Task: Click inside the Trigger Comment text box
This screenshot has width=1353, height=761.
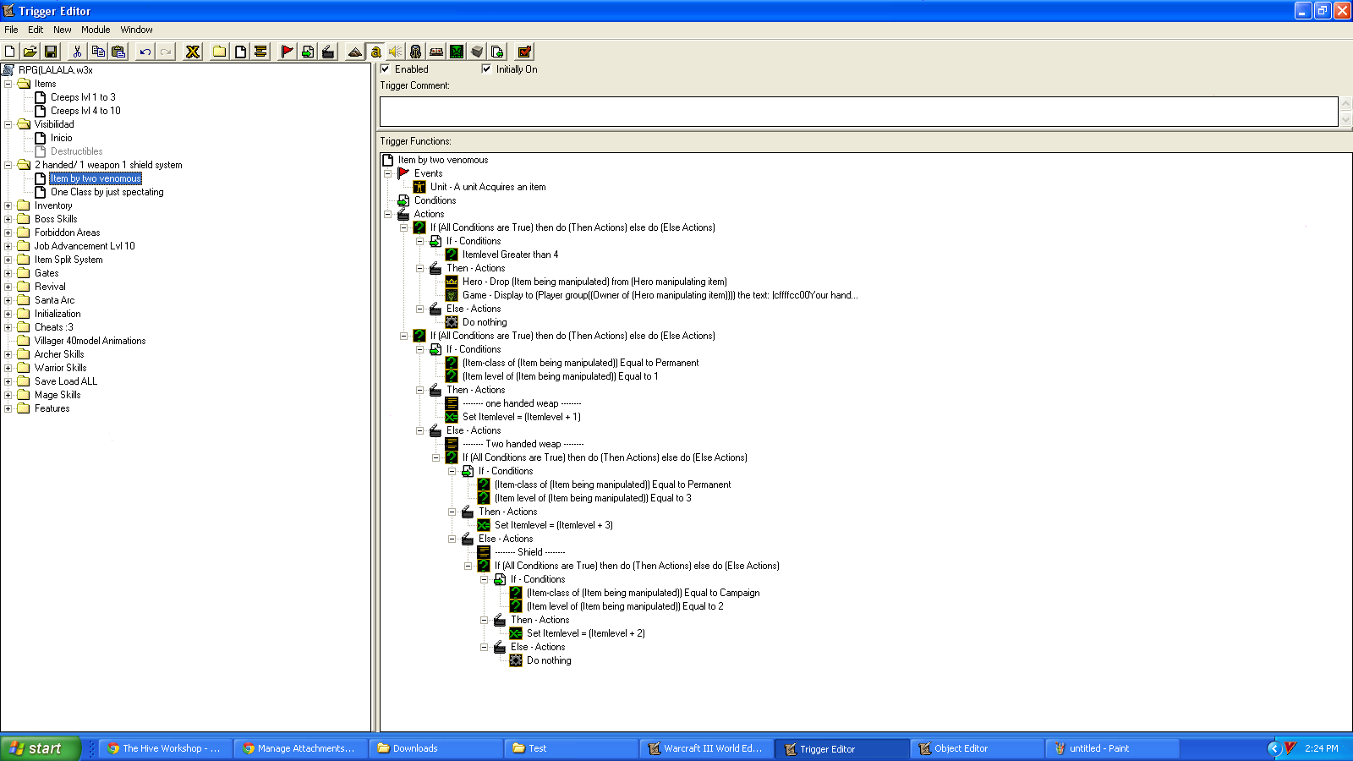Action: coord(858,112)
